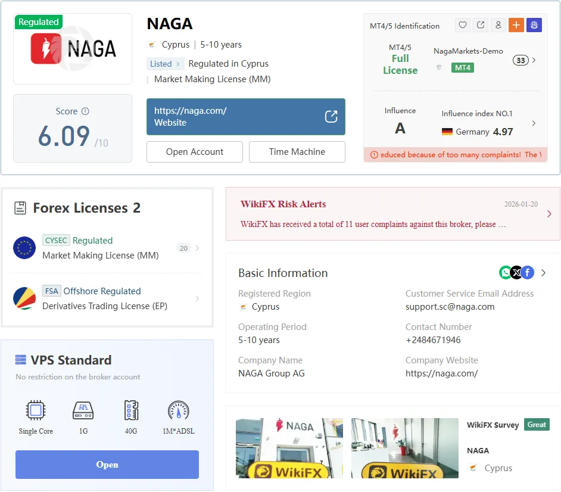
Task: Click the Open Account button
Action: tap(195, 152)
